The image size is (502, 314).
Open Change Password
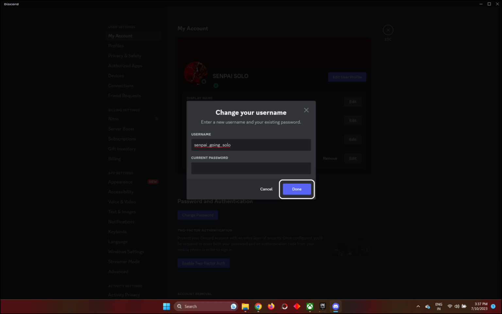click(197, 215)
